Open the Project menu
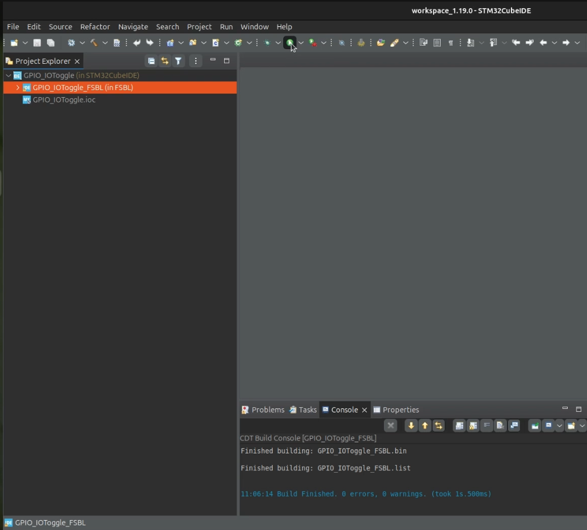Viewport: 587px width, 530px height. tap(199, 27)
